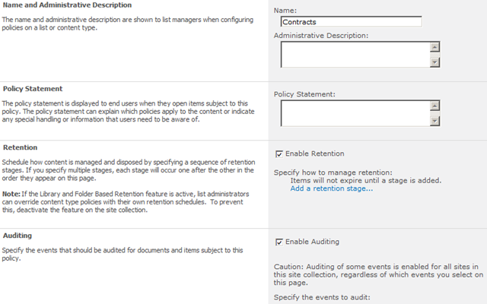Click the Auditing section heading
Screen dimensions: 487x304
[x=20, y=236]
